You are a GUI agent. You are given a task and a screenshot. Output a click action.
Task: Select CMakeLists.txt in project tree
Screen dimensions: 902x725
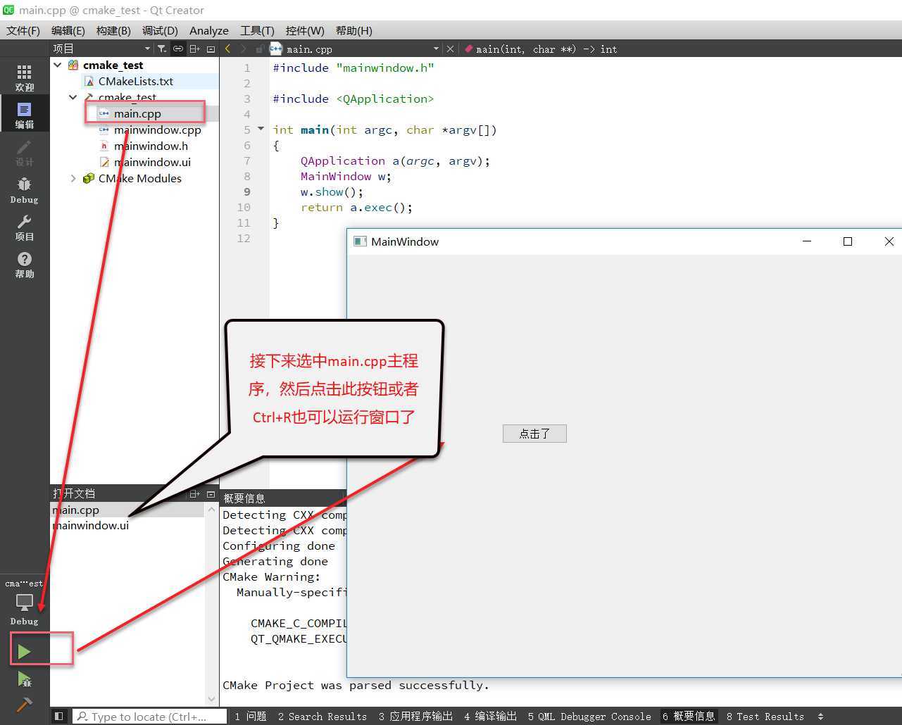pyautogui.click(x=135, y=81)
